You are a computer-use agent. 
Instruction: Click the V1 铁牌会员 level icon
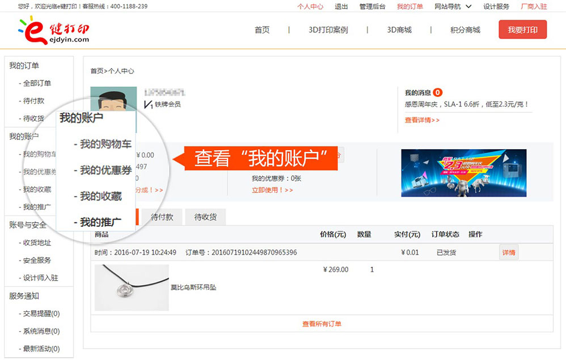tap(149, 104)
